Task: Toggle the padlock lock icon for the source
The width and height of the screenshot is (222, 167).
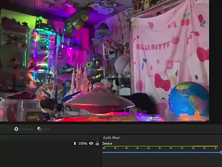Action: tap(97, 143)
